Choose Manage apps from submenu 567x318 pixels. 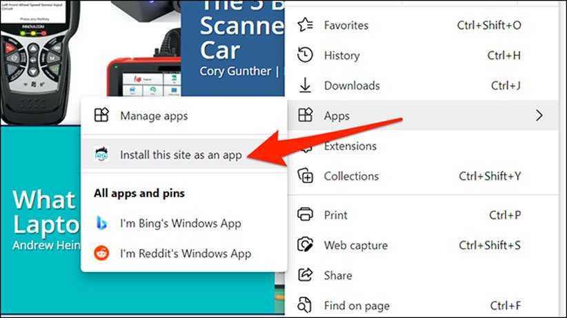(154, 116)
